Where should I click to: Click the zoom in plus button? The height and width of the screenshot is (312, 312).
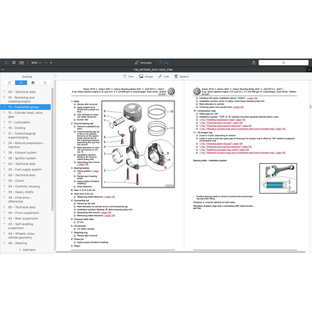[x=51, y=62]
